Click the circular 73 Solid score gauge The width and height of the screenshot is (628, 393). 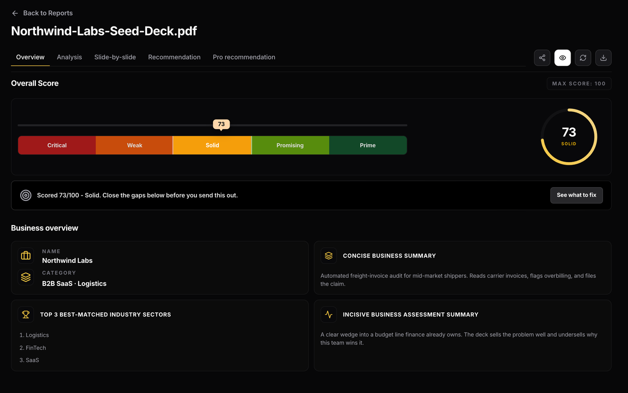[x=569, y=137]
